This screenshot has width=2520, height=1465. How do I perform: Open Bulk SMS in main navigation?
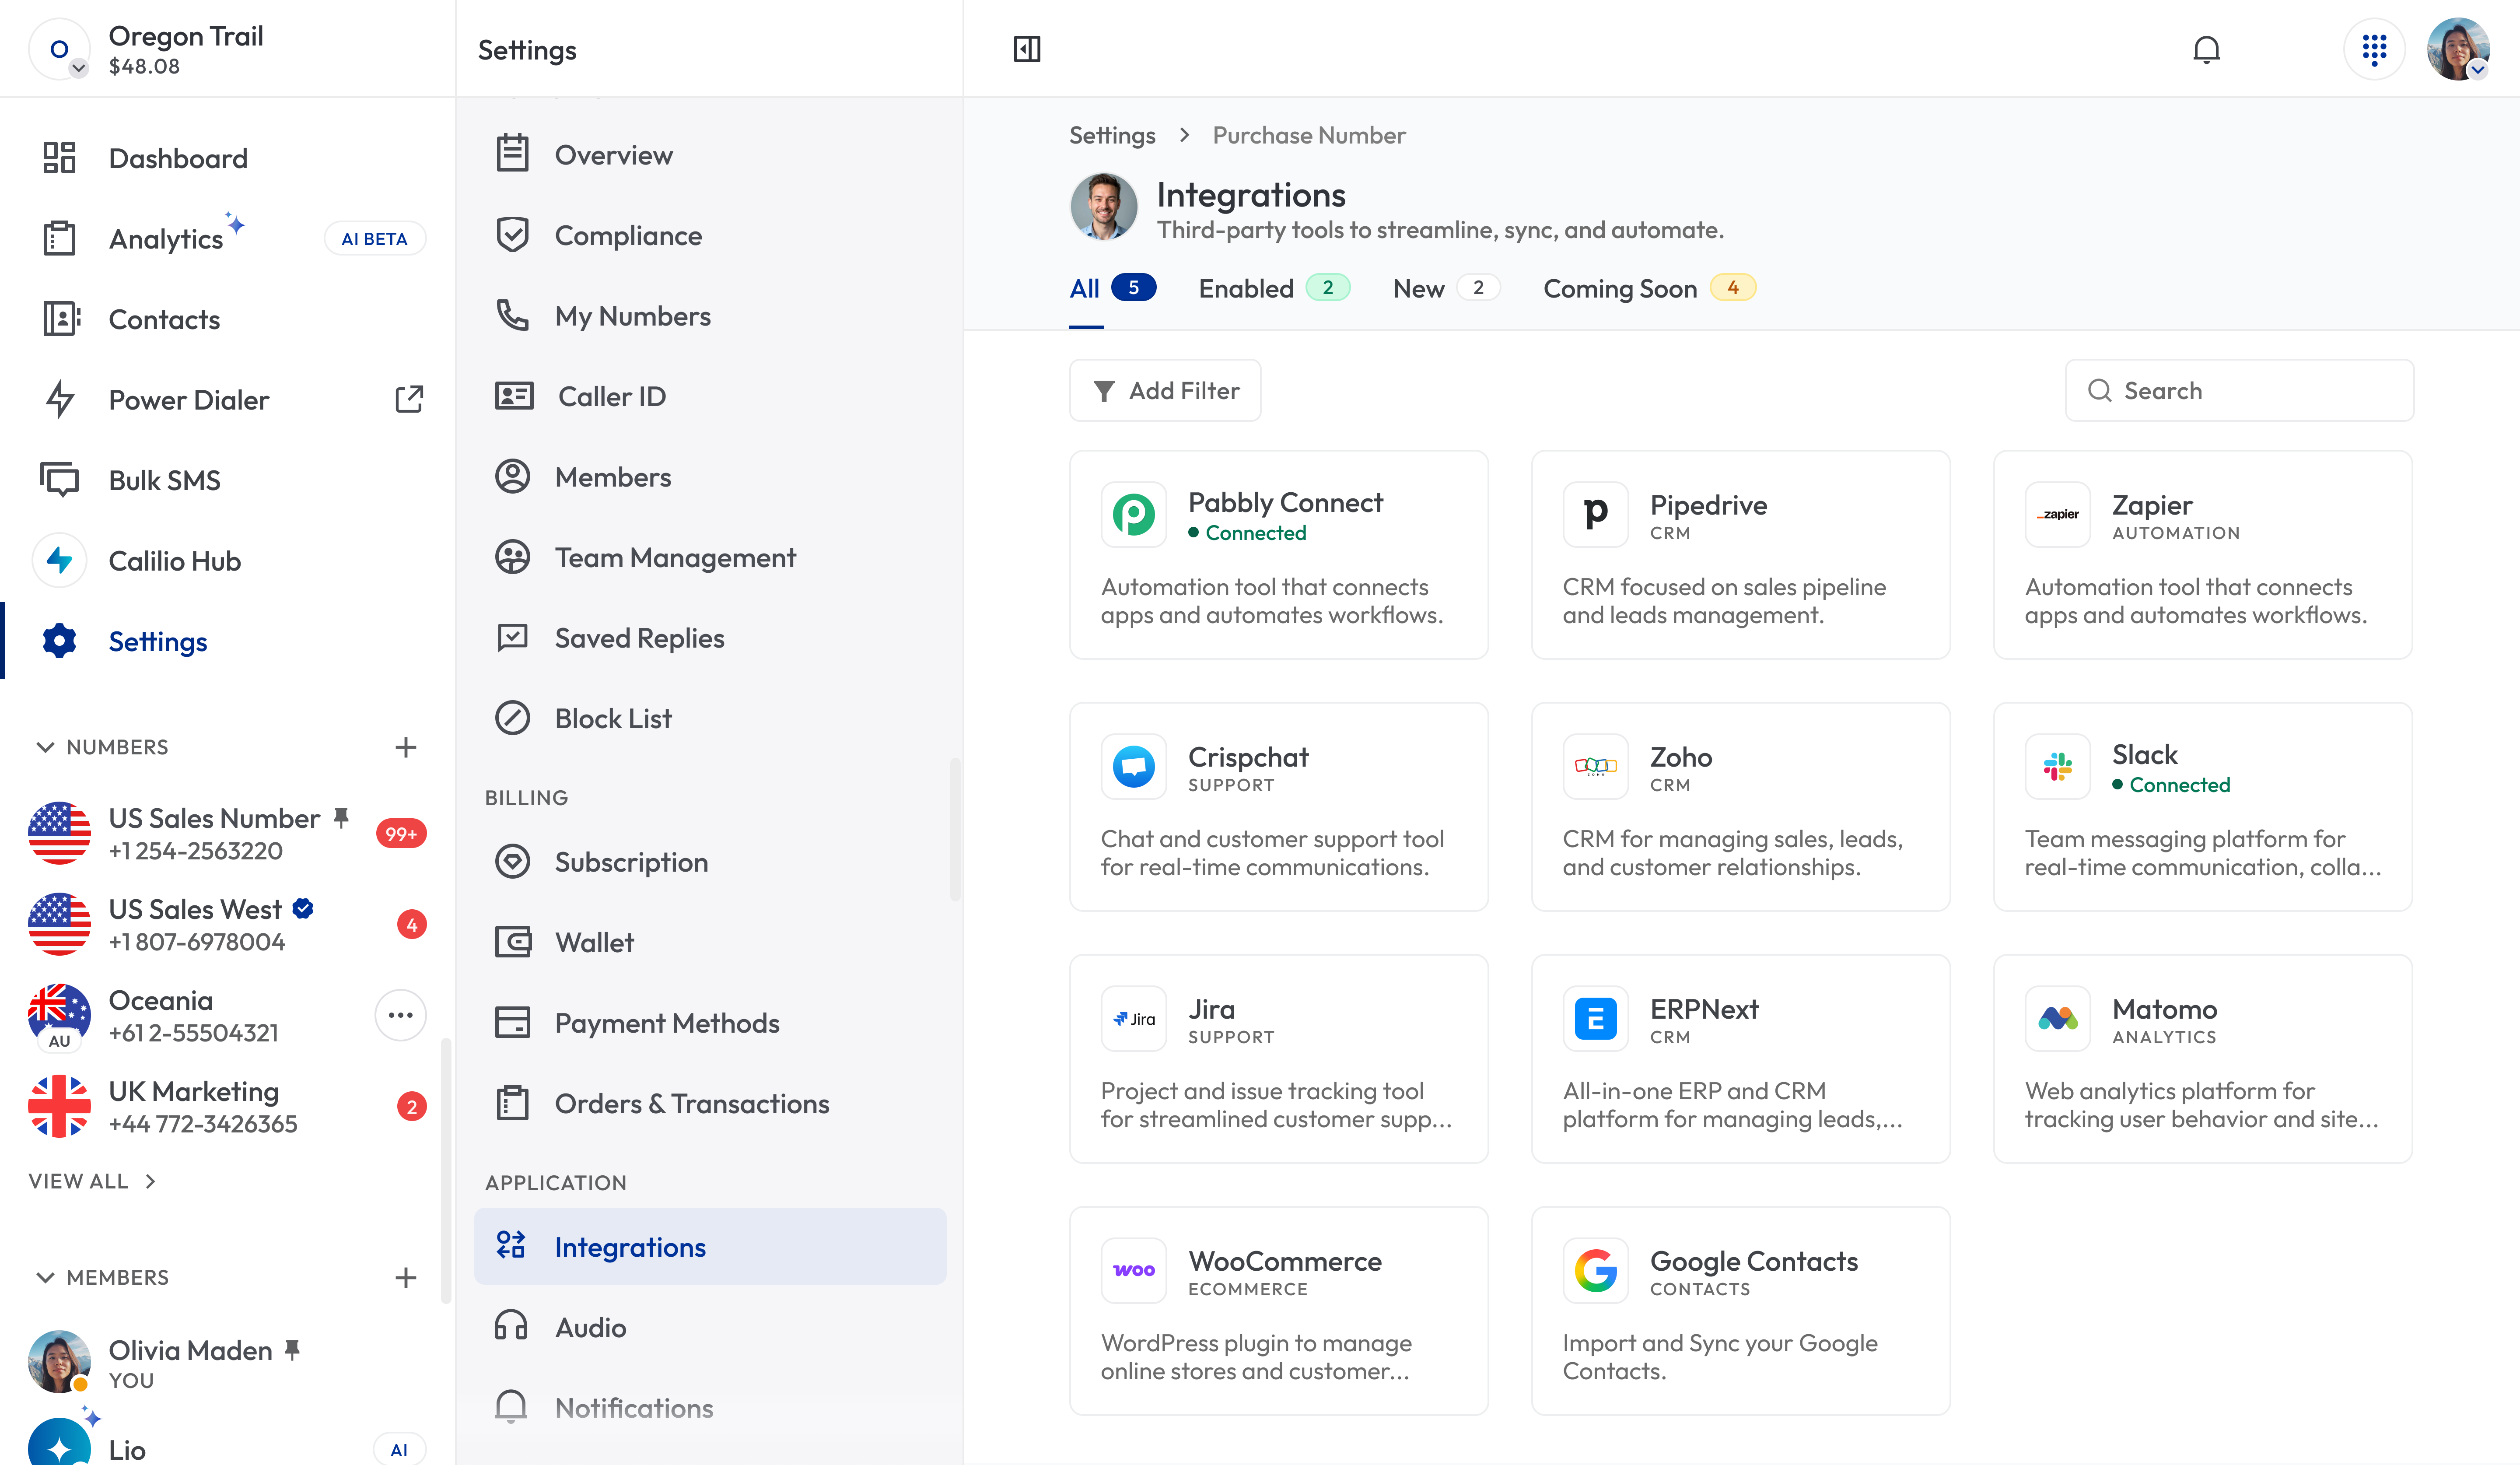(x=228, y=480)
